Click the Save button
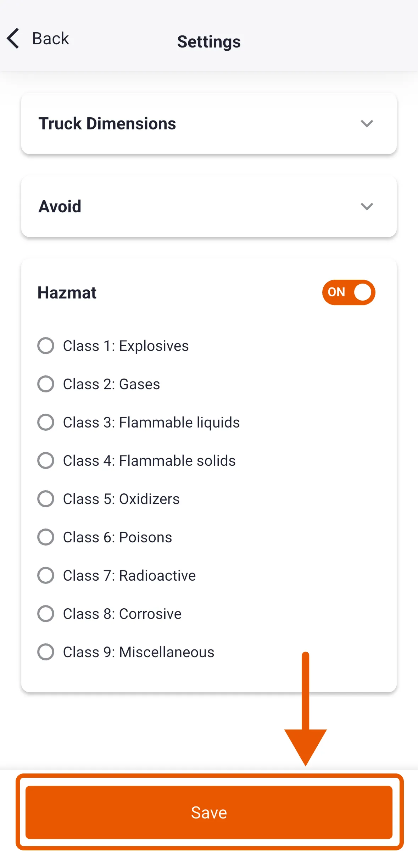Image resolution: width=418 pixels, height=855 pixels. [209, 812]
